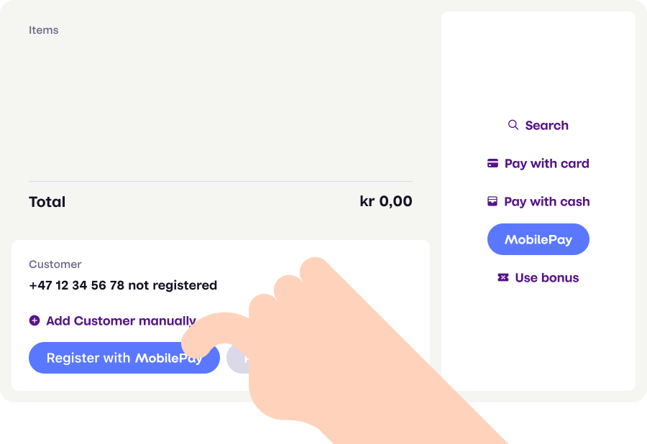Open Search from the side panel
Viewport: 647px width, 444px height.
pos(546,126)
